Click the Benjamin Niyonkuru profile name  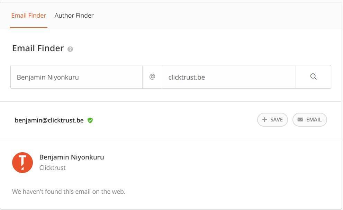click(x=72, y=157)
